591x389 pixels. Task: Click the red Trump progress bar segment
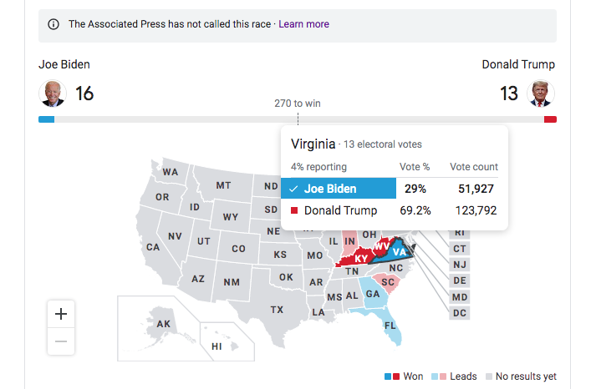click(550, 119)
